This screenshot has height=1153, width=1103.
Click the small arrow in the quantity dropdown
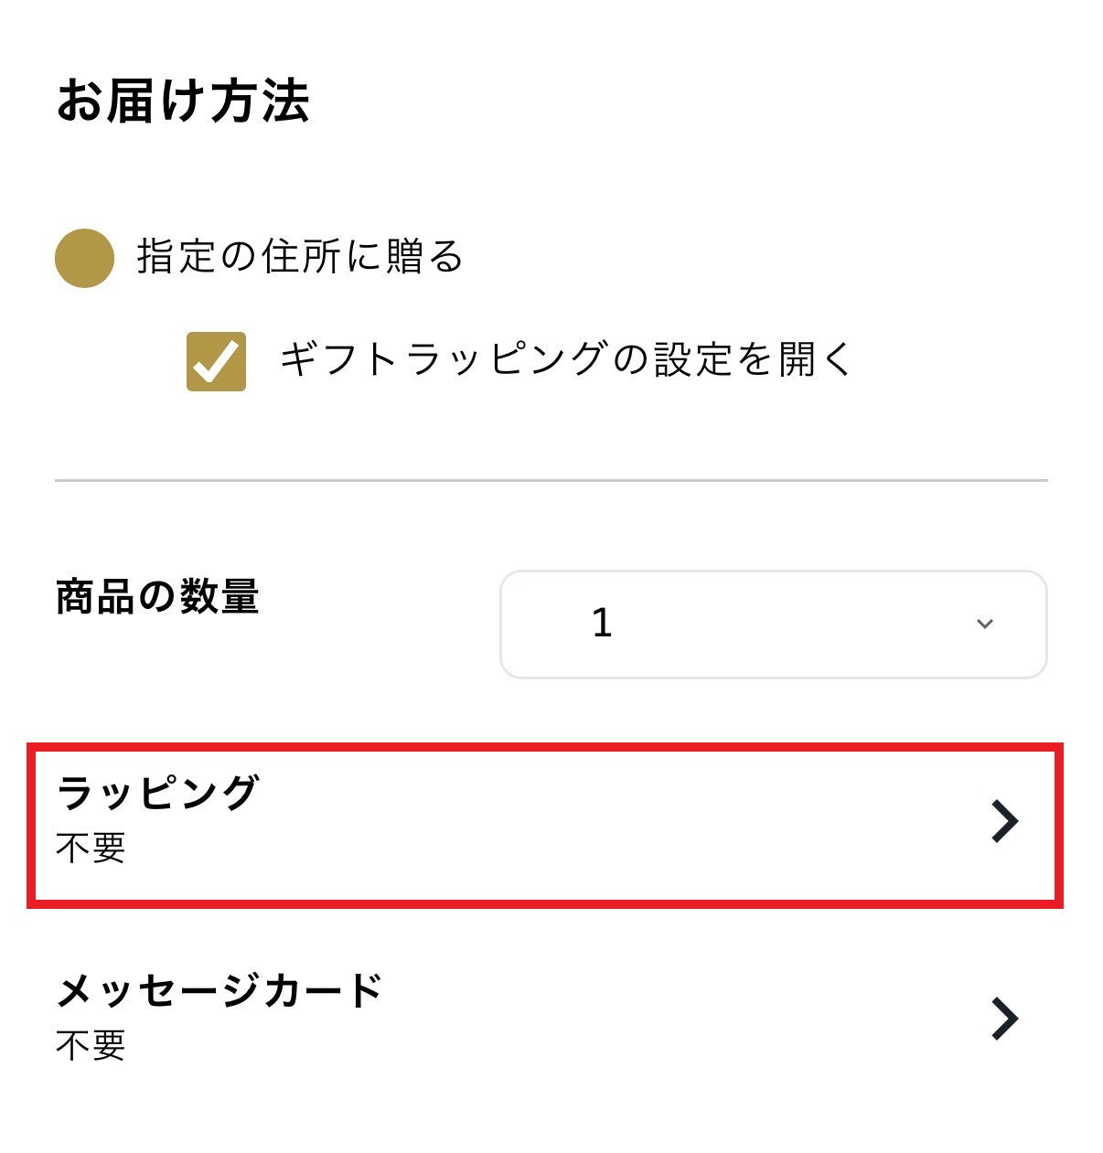pyautogui.click(x=984, y=625)
